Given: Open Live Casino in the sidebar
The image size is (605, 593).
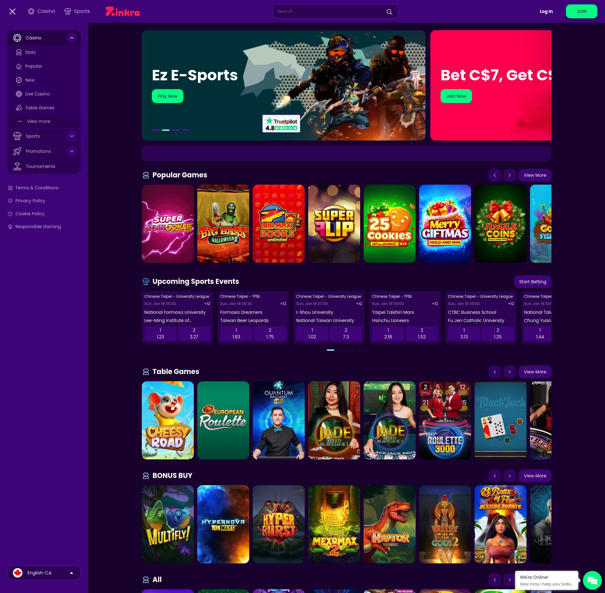Looking at the screenshot, I should pos(37,94).
